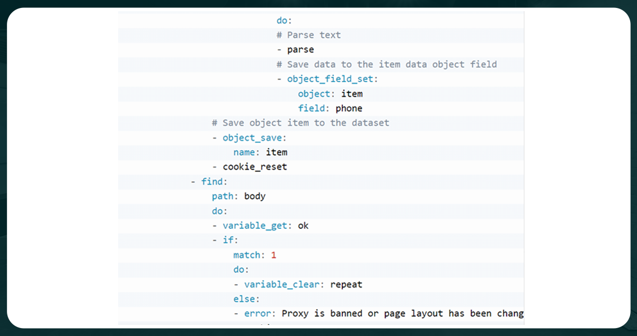Select the item value after name
This screenshot has height=336, width=637.
[277, 152]
